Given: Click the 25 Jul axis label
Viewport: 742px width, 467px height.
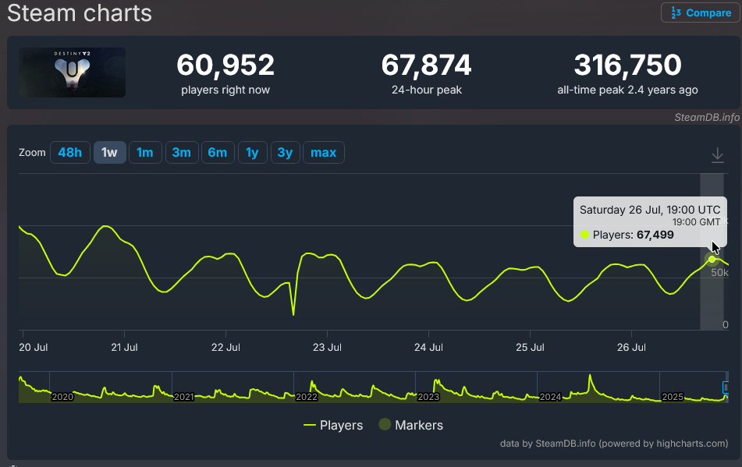Looking at the screenshot, I should (530, 348).
